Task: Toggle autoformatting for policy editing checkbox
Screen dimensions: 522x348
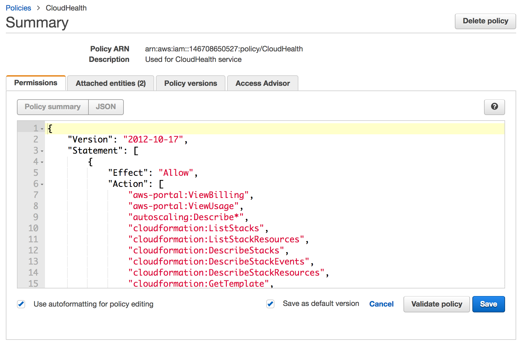Action: point(21,304)
